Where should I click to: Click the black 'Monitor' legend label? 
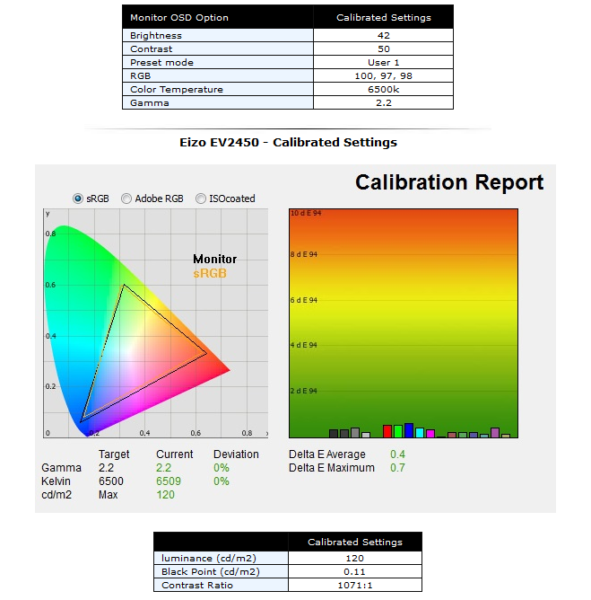tap(214, 259)
